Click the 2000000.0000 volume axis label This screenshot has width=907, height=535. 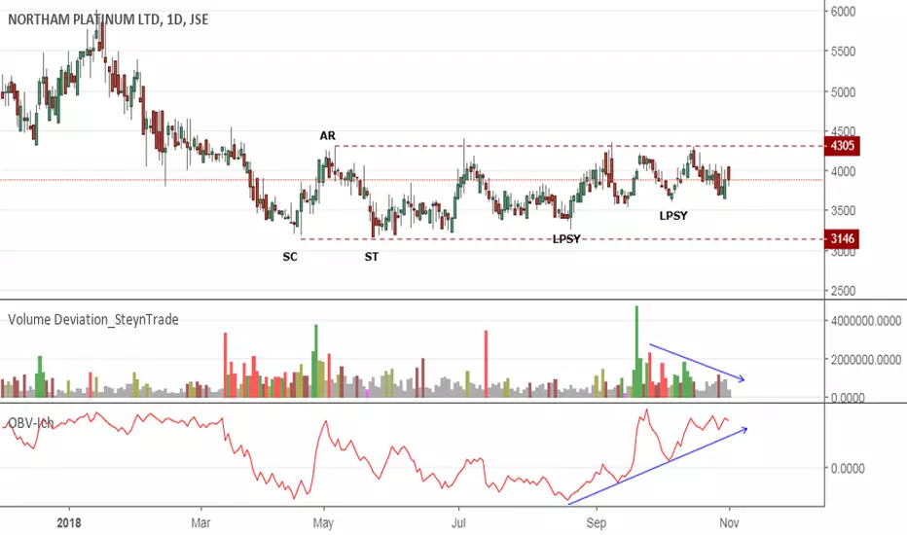click(866, 360)
